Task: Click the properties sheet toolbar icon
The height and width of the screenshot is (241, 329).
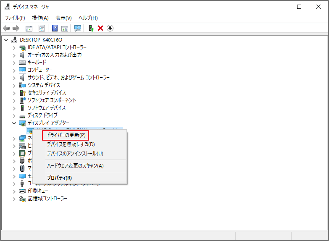Action: (x=42, y=28)
